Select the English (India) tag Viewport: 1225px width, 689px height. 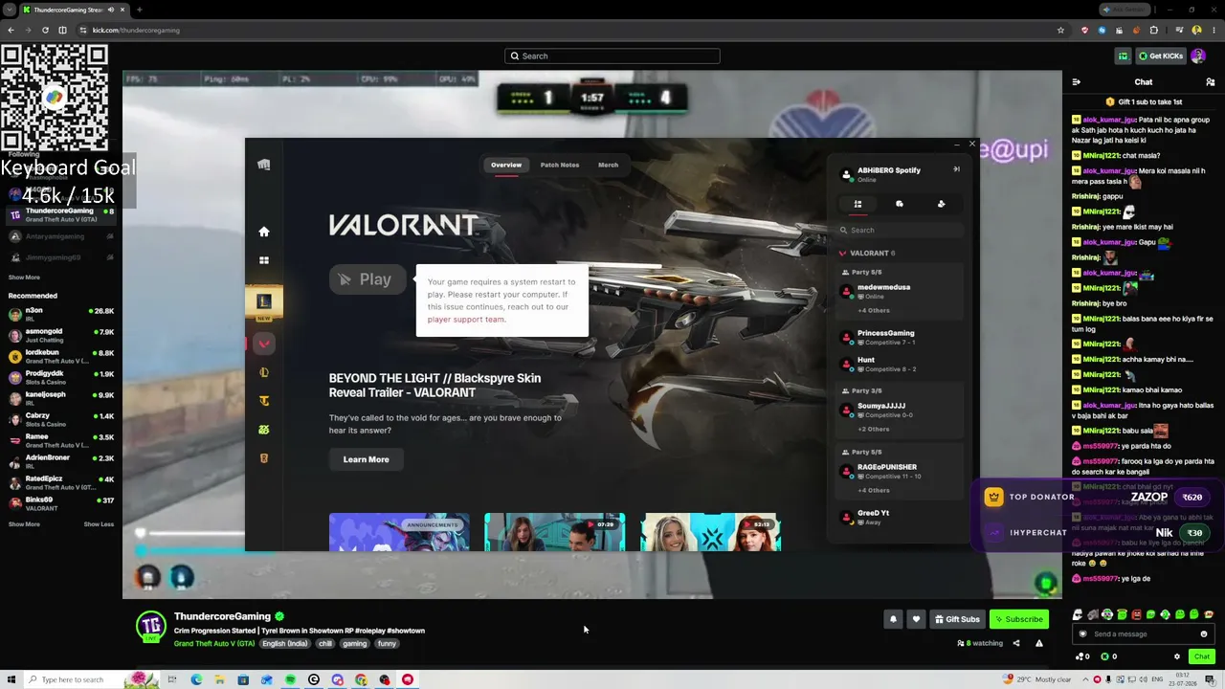point(285,644)
